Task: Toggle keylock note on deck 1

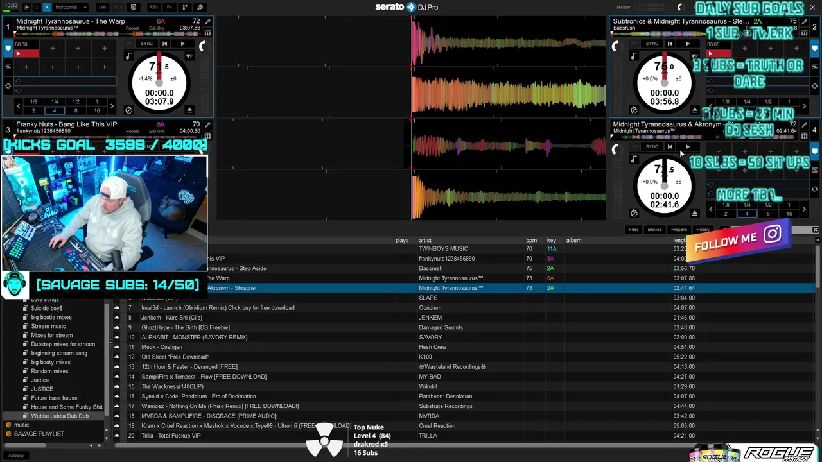Action: pos(128,56)
